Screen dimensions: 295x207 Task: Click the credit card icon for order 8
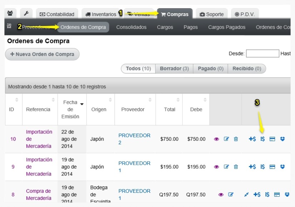(277, 195)
